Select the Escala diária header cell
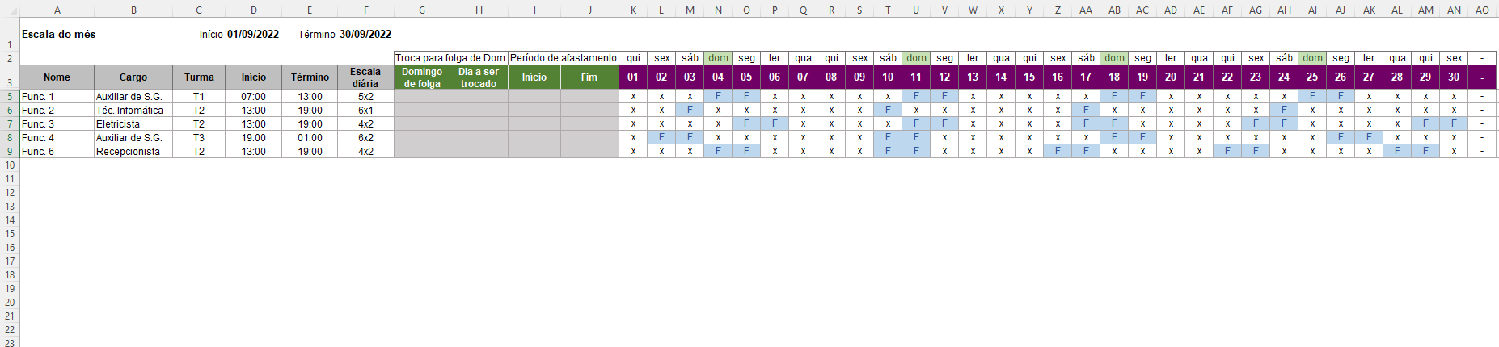The image size is (1499, 347). point(365,77)
